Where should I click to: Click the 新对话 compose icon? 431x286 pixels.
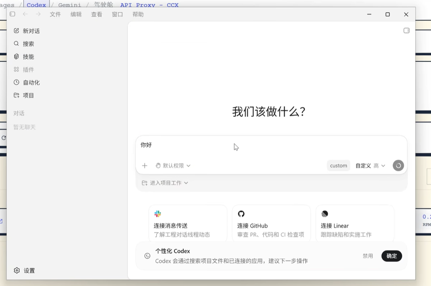tap(16, 31)
